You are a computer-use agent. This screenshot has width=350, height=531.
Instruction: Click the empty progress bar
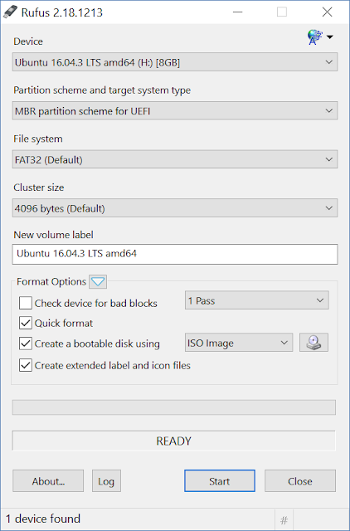[174, 407]
